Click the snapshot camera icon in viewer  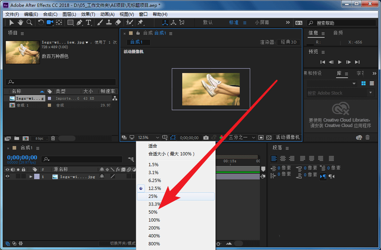pos(206,137)
